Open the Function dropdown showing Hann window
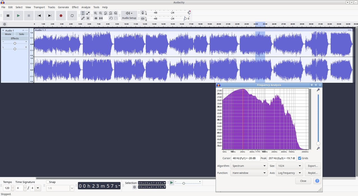This screenshot has height=196, width=358. tap(249, 173)
